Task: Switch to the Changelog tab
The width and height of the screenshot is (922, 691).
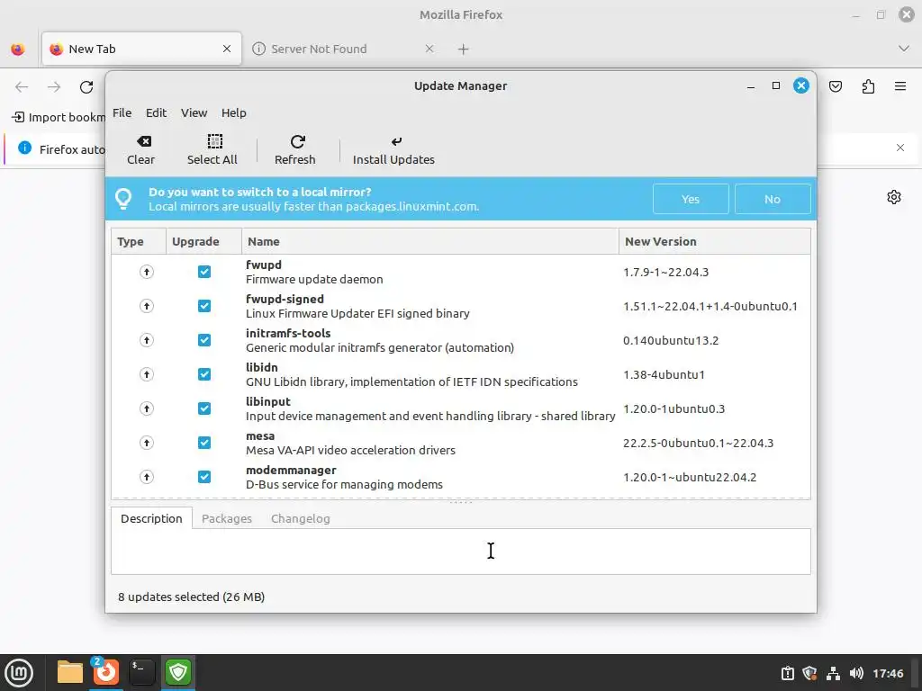Action: click(301, 518)
